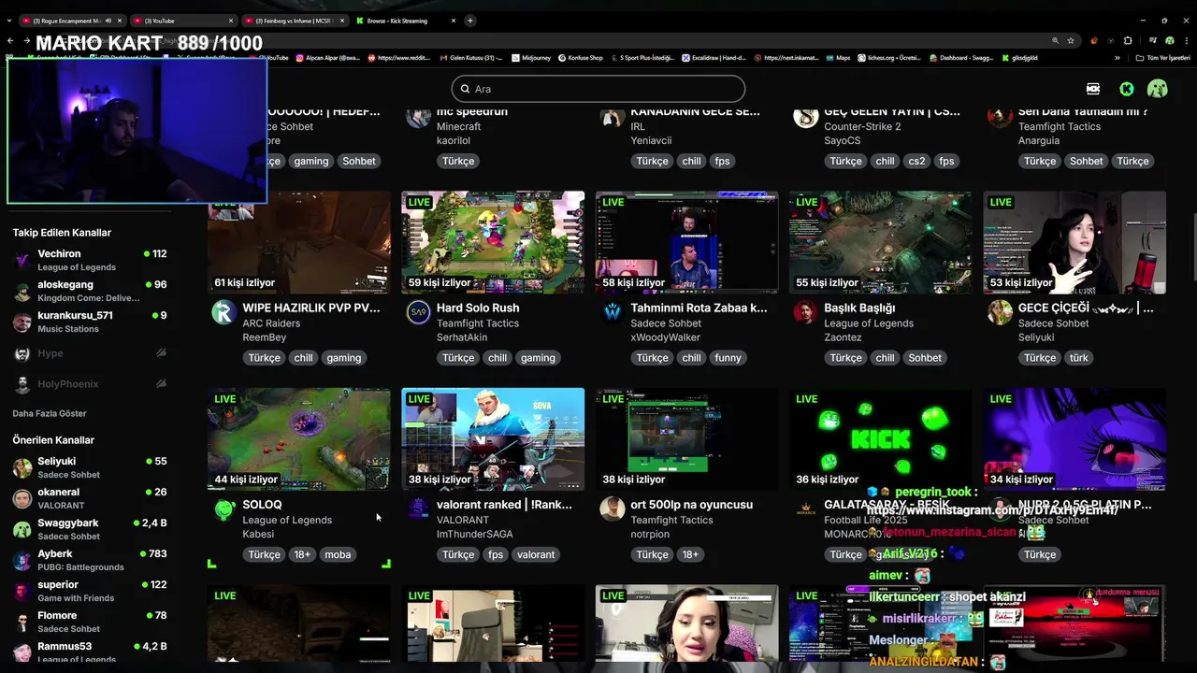
Task: Open the Konfuse Shop bookmark
Action: pos(581,58)
